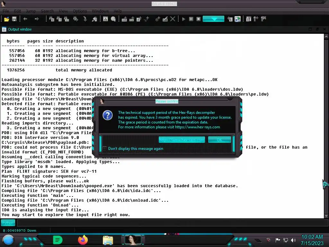Open the Help menu
The height and width of the screenshot is (247, 329).
click(118, 11)
